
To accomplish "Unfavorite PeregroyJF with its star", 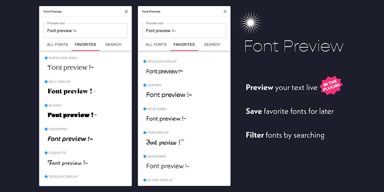I will tap(145, 133).
